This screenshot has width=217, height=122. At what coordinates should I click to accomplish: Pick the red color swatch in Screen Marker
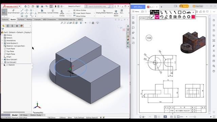pos(193,17)
